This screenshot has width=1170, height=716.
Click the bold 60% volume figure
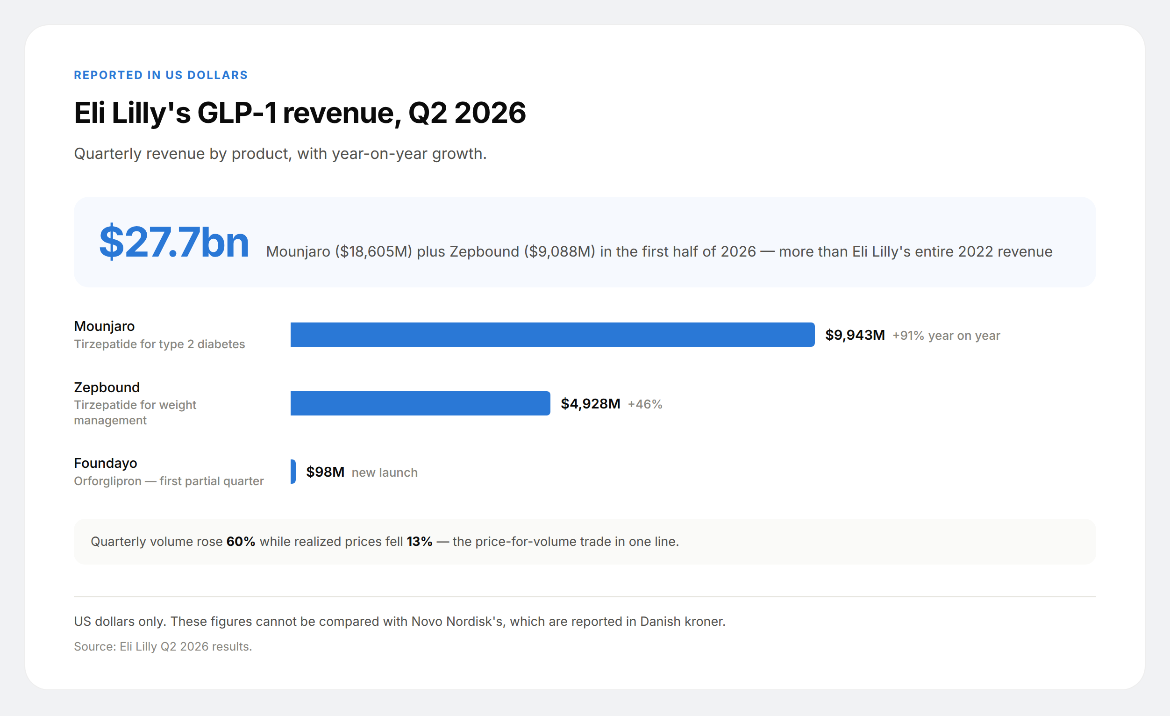tap(241, 542)
